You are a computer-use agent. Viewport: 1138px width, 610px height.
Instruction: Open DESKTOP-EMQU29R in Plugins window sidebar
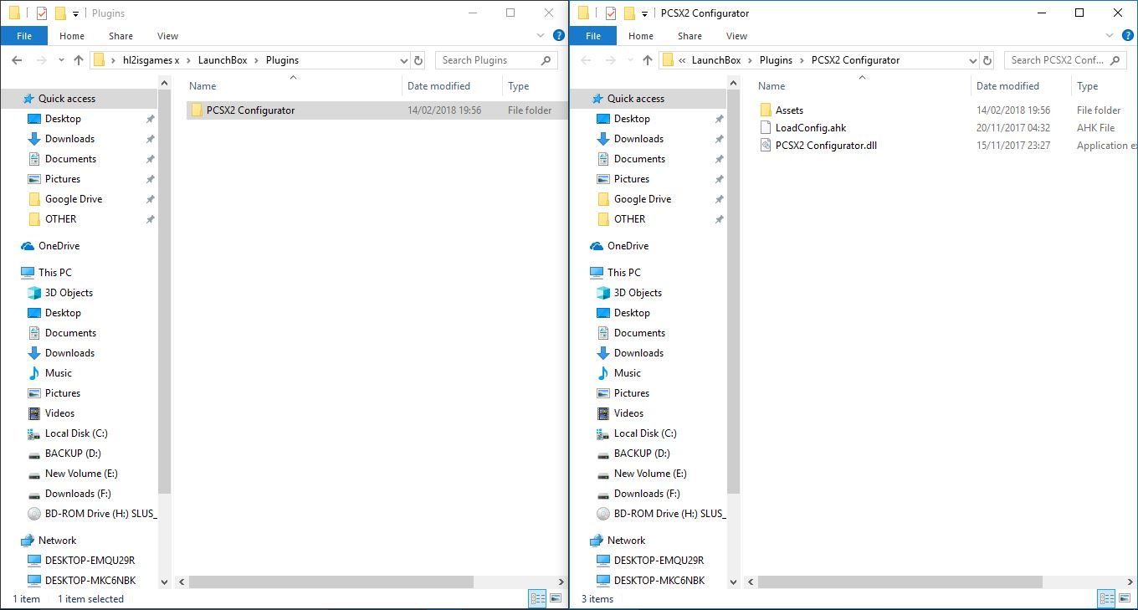pos(90,561)
